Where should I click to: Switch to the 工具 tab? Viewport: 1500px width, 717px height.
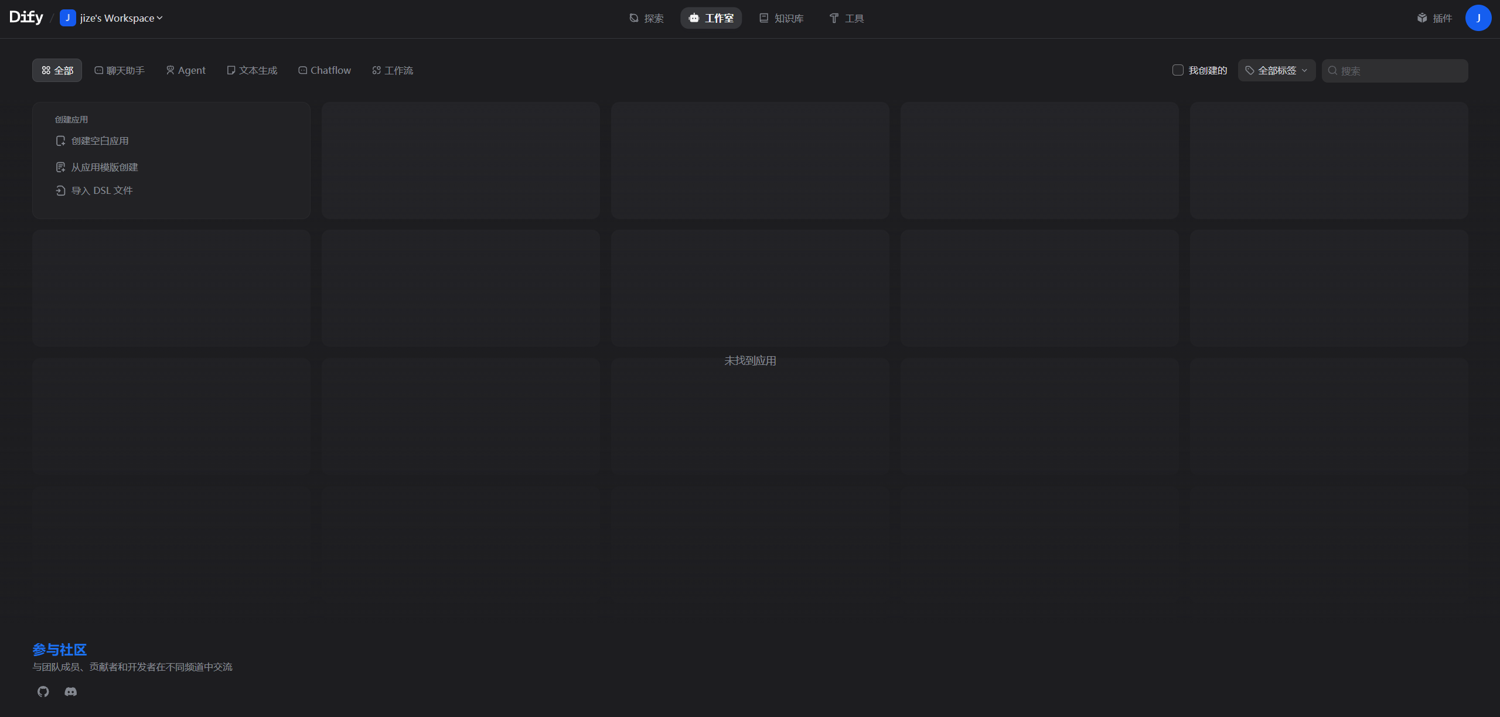click(847, 18)
